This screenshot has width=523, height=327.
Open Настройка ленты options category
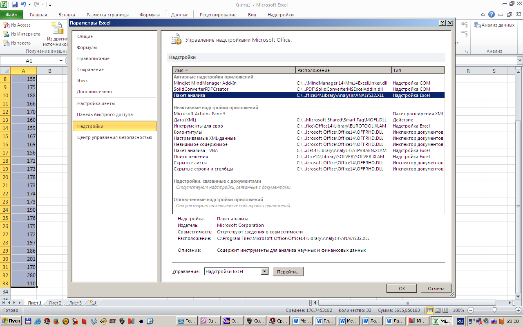[x=114, y=103]
